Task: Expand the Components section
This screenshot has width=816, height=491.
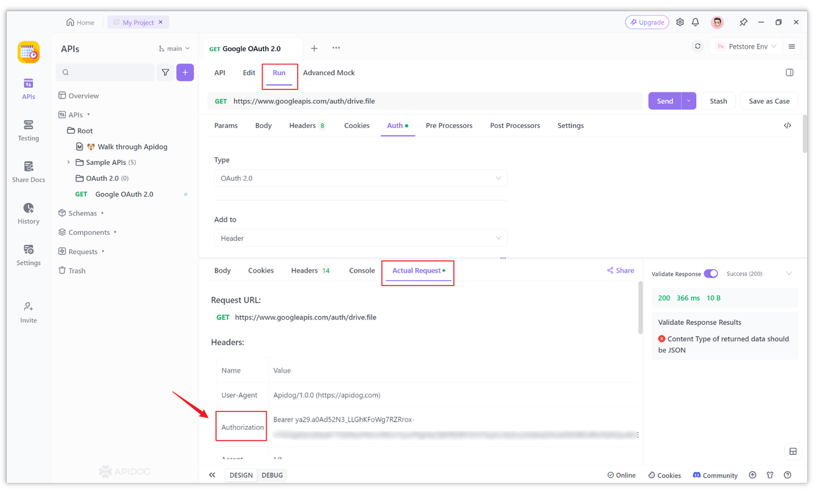Action: point(115,232)
